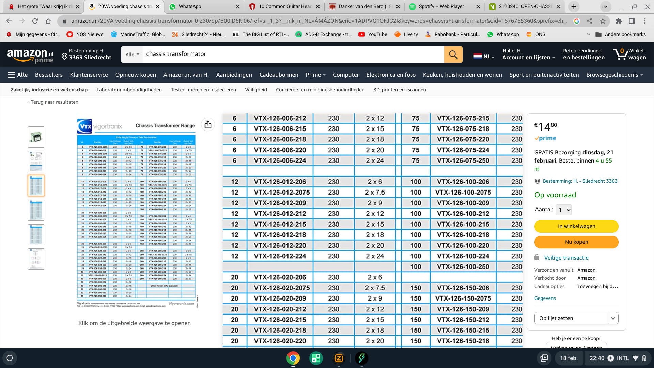The image size is (654, 368).
Task: Switch to Danker van den Berg tab
Action: click(364, 6)
